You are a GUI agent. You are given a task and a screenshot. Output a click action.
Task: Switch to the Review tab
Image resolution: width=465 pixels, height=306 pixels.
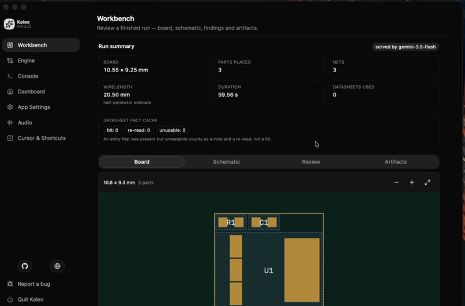pos(311,162)
